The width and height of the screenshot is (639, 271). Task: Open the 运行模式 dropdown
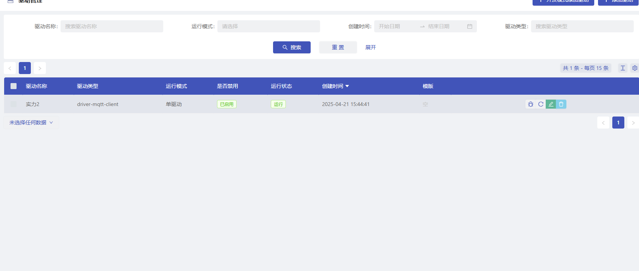pos(269,26)
